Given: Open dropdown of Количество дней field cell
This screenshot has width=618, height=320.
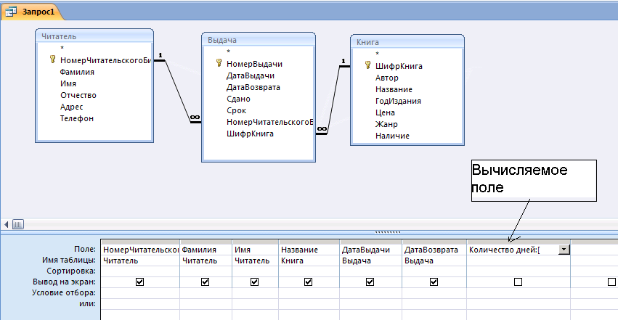Looking at the screenshot, I should (564, 250).
